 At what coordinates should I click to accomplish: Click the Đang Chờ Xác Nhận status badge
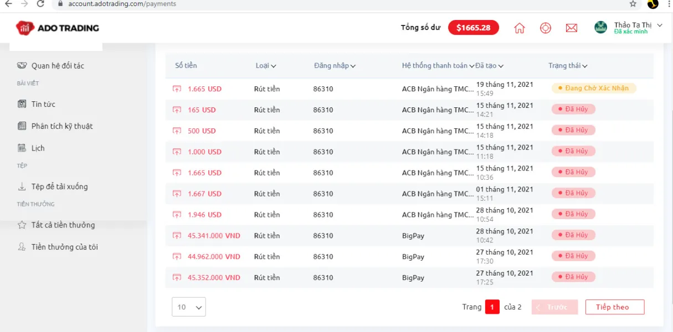(x=594, y=88)
